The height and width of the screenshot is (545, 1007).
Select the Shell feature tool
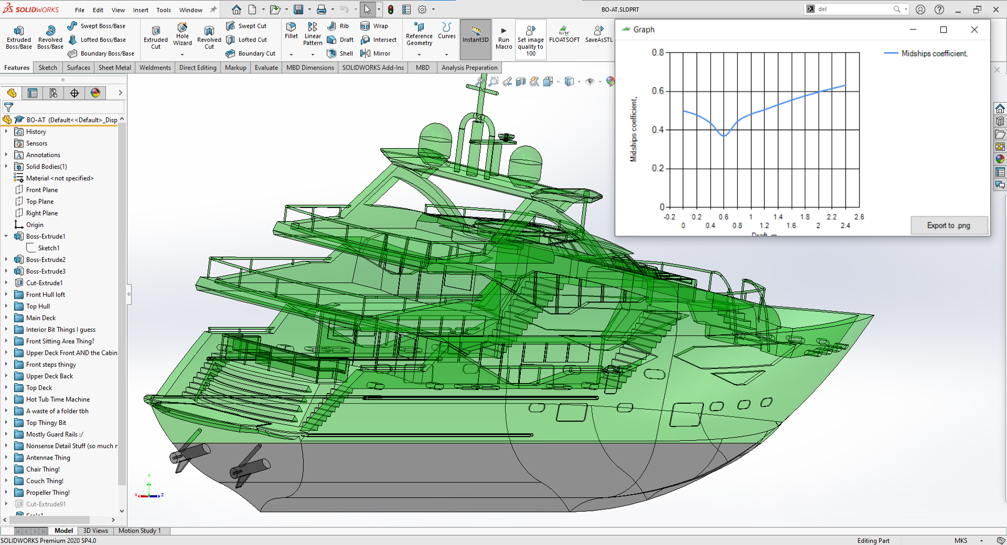340,53
